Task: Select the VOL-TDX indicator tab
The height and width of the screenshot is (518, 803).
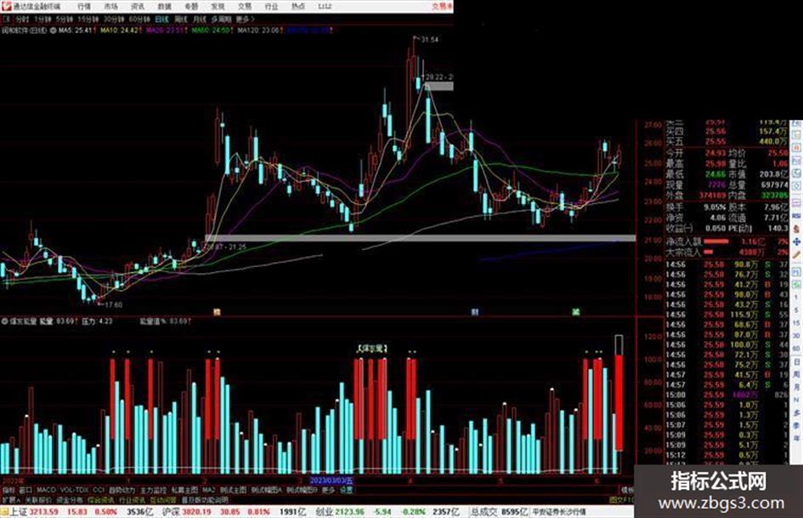Action: [75, 490]
